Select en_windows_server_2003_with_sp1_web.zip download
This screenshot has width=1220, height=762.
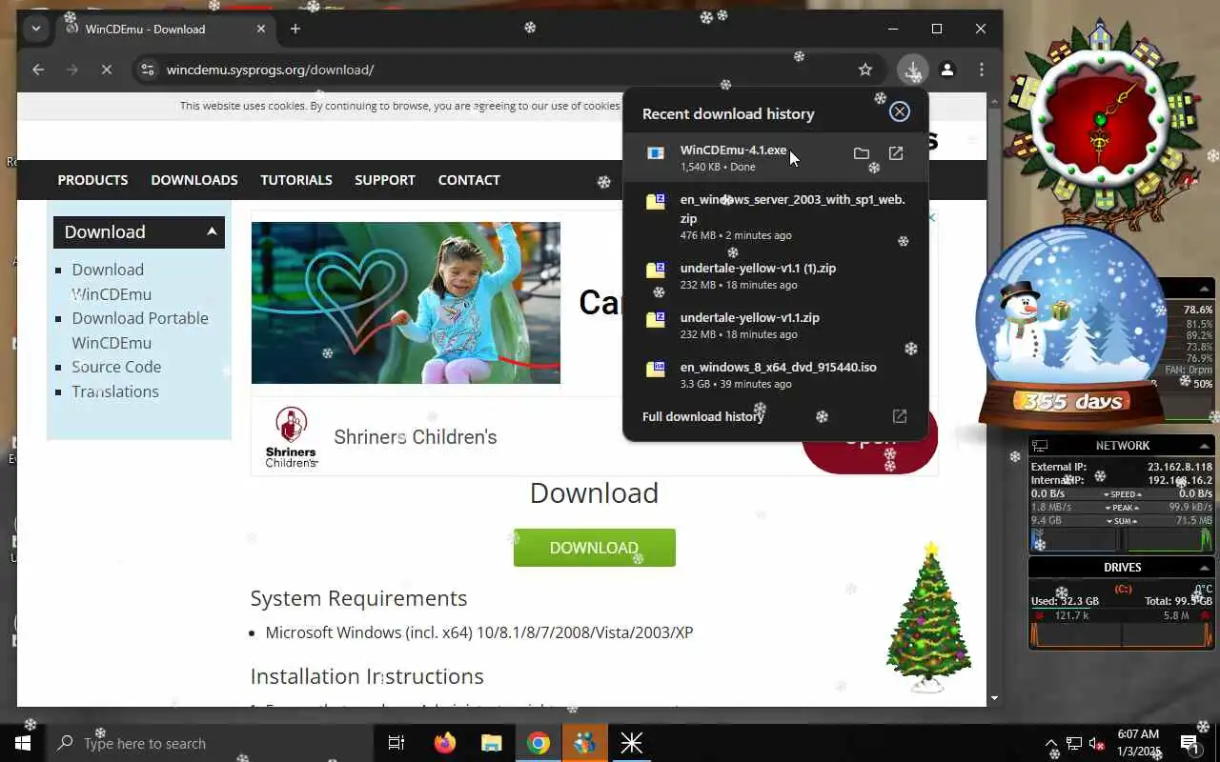[774, 218]
